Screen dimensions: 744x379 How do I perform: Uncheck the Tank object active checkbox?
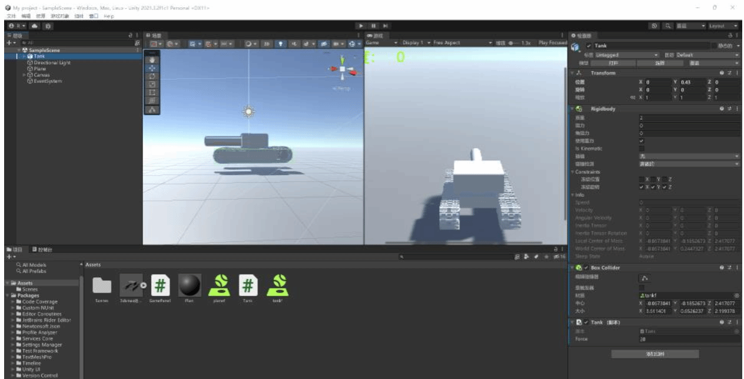coord(589,46)
